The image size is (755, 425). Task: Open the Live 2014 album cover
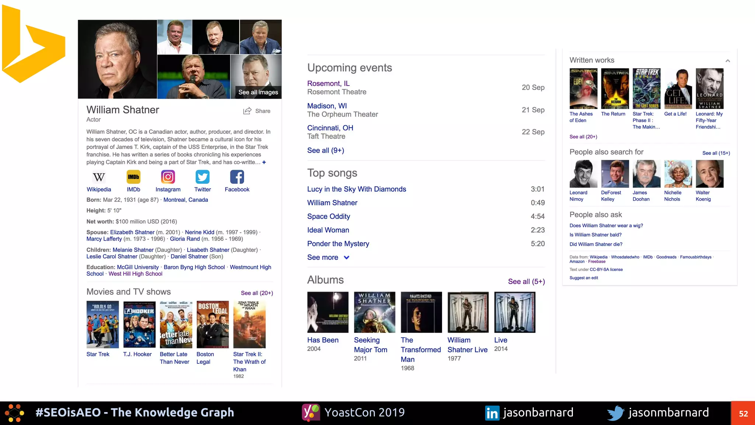point(515,312)
